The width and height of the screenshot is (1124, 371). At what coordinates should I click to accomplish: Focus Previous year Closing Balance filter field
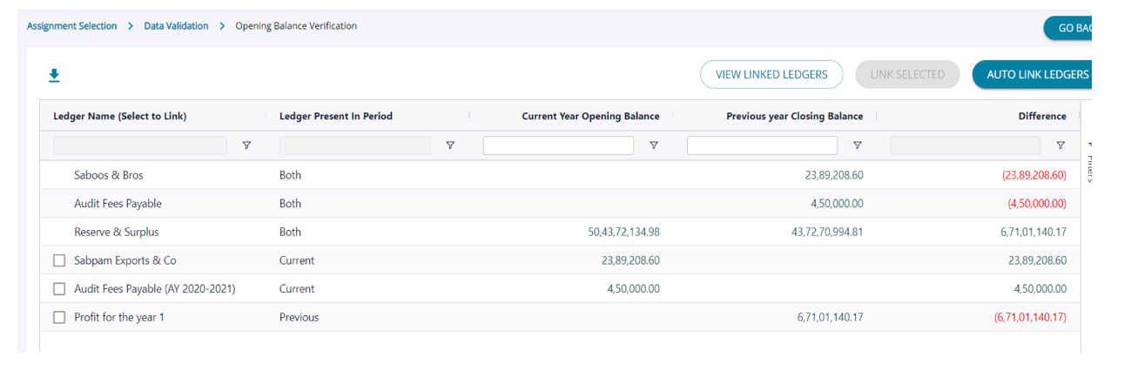click(762, 145)
